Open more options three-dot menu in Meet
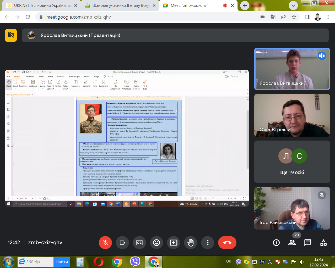The image size is (335, 268). click(x=208, y=243)
